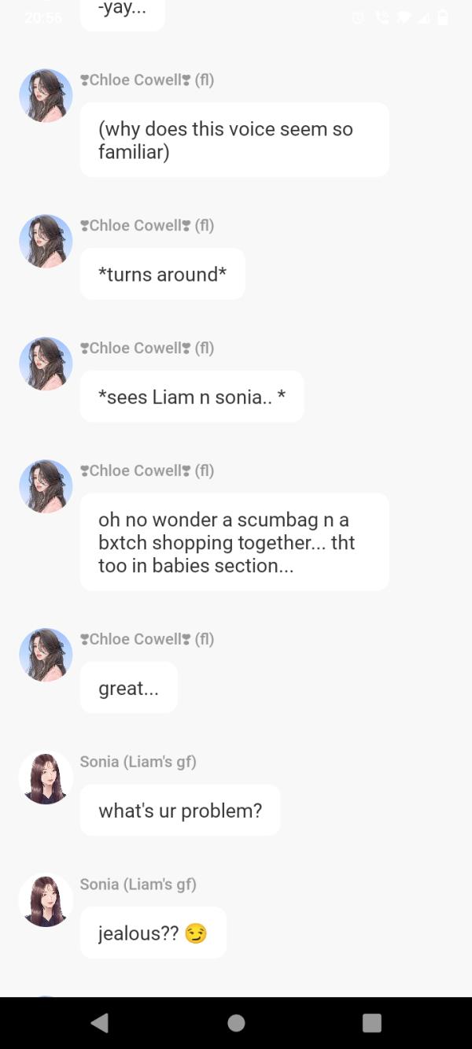Open Chloe's avatar beside "why does this voice" message
Screen dimensions: 472x1049
pos(46,95)
